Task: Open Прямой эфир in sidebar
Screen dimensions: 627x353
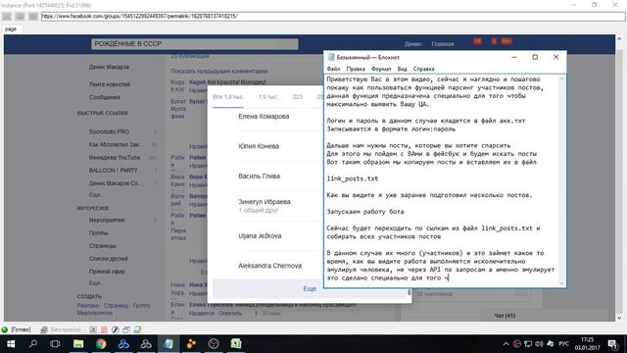Action: 107,272
